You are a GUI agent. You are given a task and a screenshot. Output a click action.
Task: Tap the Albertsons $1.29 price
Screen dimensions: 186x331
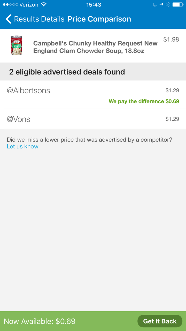click(x=172, y=91)
